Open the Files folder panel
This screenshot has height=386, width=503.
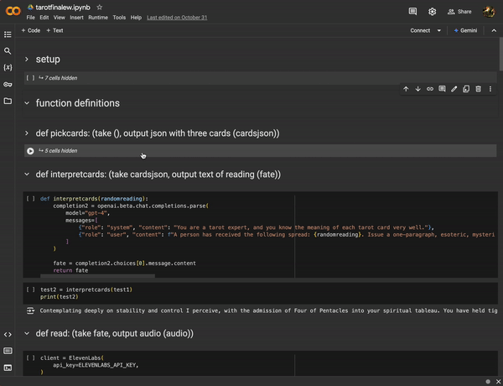tap(8, 102)
